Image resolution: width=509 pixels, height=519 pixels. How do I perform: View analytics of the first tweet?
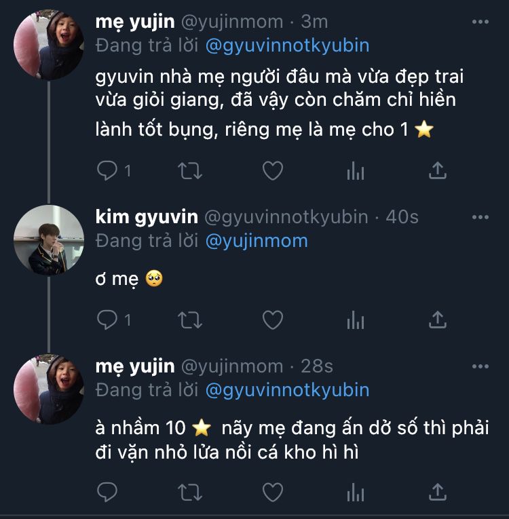click(x=356, y=171)
